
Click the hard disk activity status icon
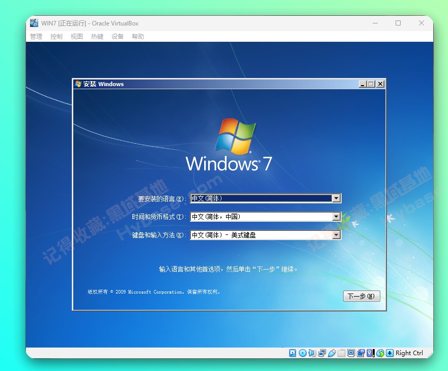click(292, 353)
